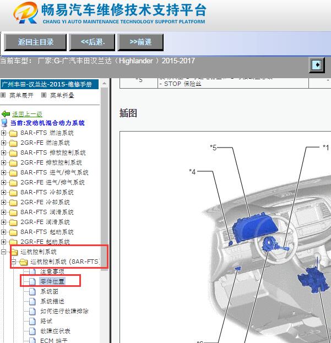Click the 8AR-FTS 燃油系统 folder icon

coord(13,133)
